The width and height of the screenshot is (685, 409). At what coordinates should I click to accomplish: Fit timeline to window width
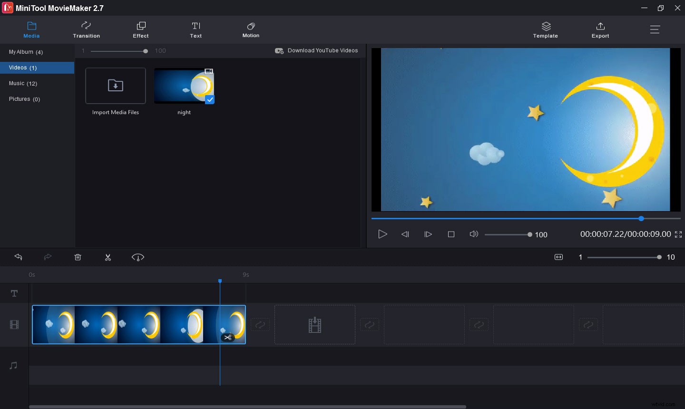pyautogui.click(x=558, y=257)
